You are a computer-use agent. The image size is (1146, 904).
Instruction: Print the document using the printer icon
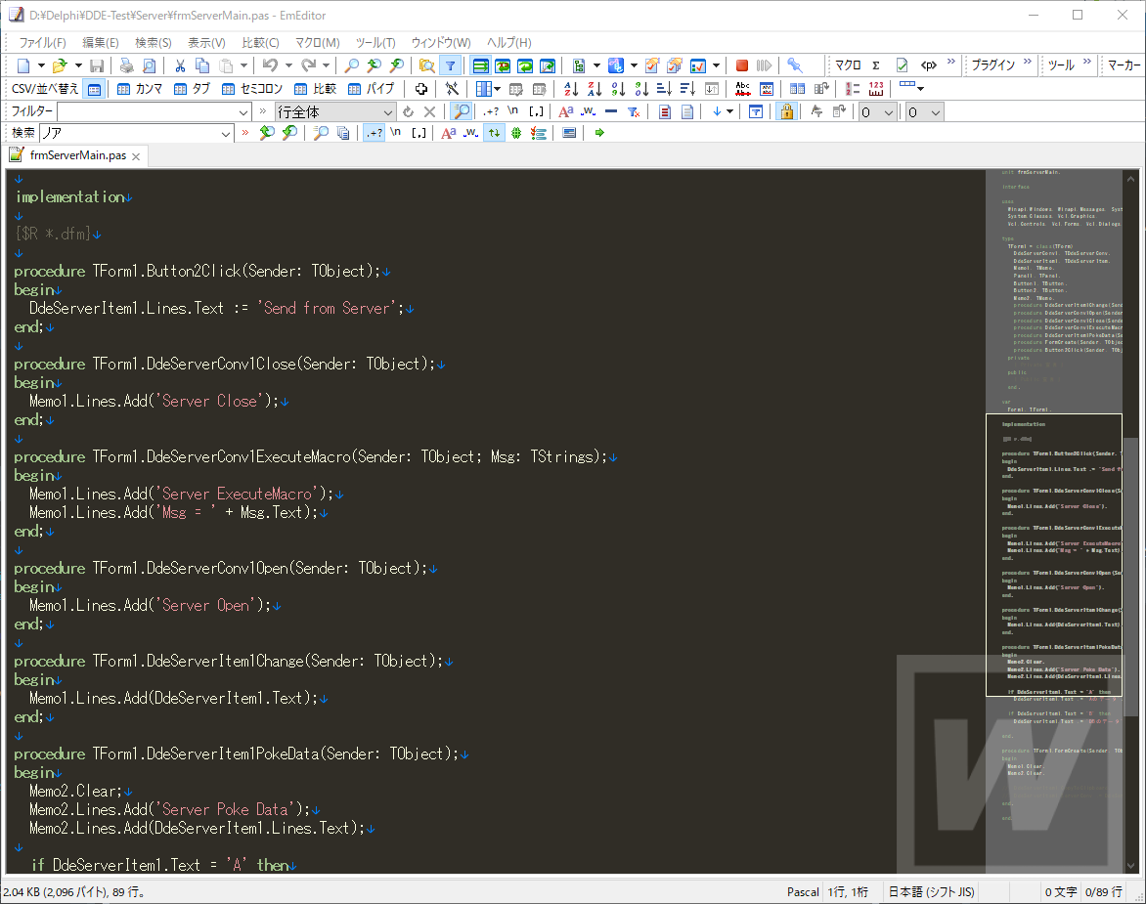click(126, 65)
